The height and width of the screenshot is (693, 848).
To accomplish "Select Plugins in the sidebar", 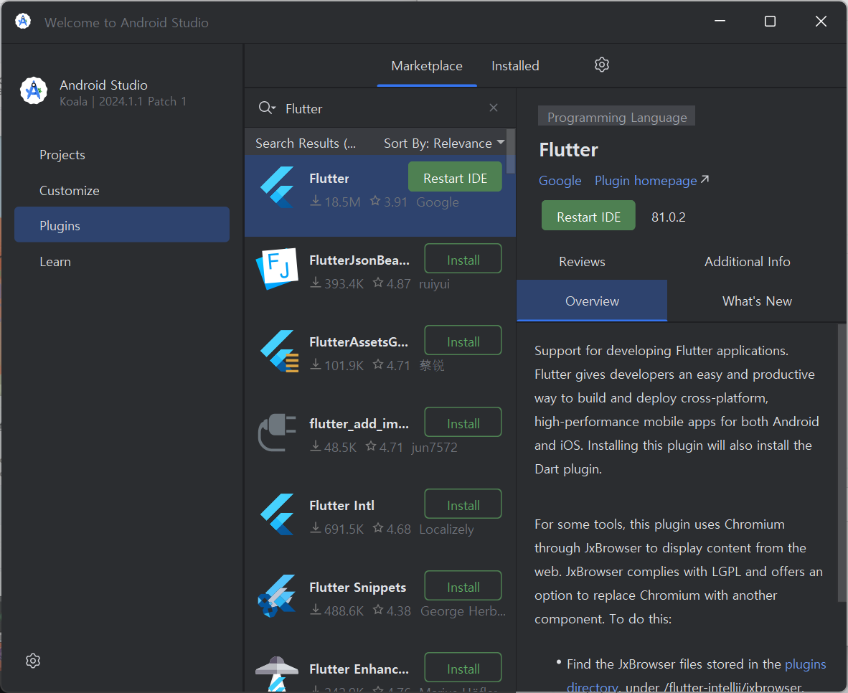I will (122, 225).
